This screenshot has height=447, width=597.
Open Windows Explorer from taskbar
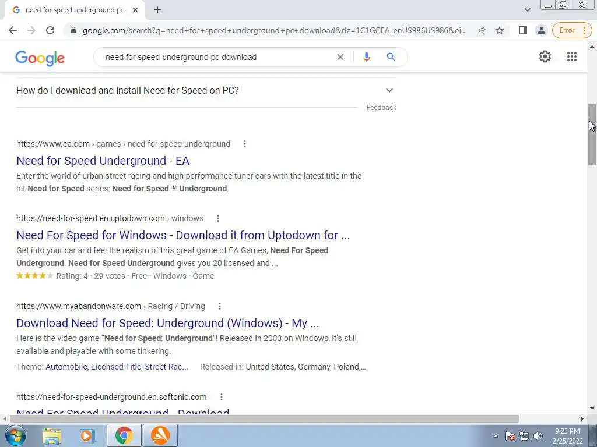coord(52,435)
